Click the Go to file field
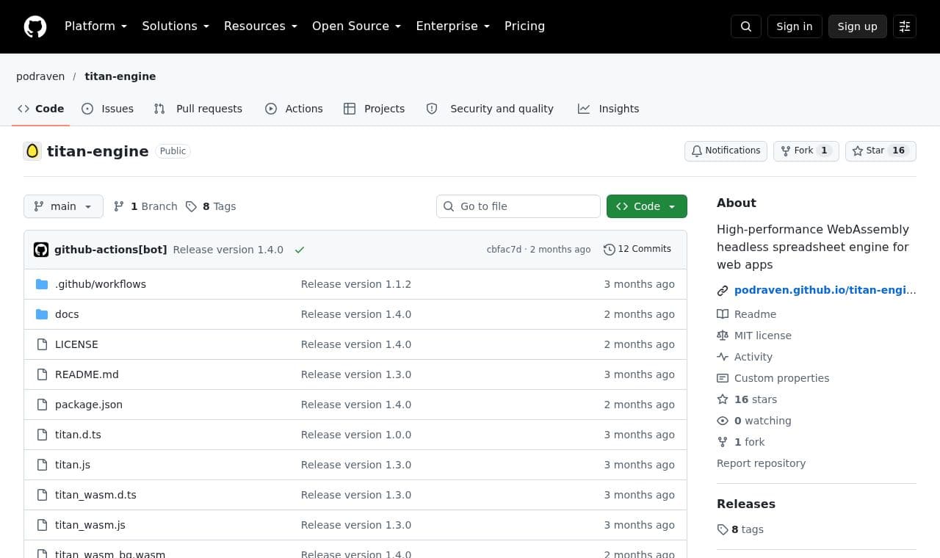 point(518,206)
